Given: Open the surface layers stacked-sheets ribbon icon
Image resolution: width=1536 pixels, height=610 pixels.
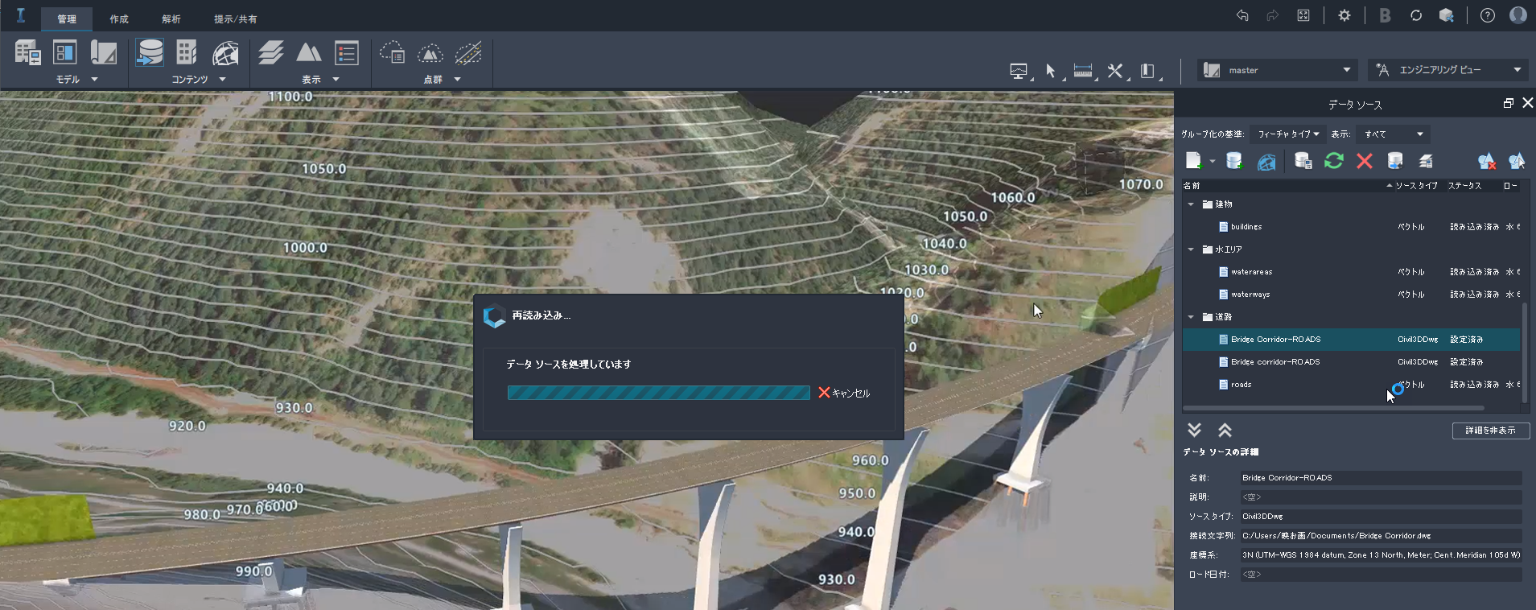Looking at the screenshot, I should (271, 53).
